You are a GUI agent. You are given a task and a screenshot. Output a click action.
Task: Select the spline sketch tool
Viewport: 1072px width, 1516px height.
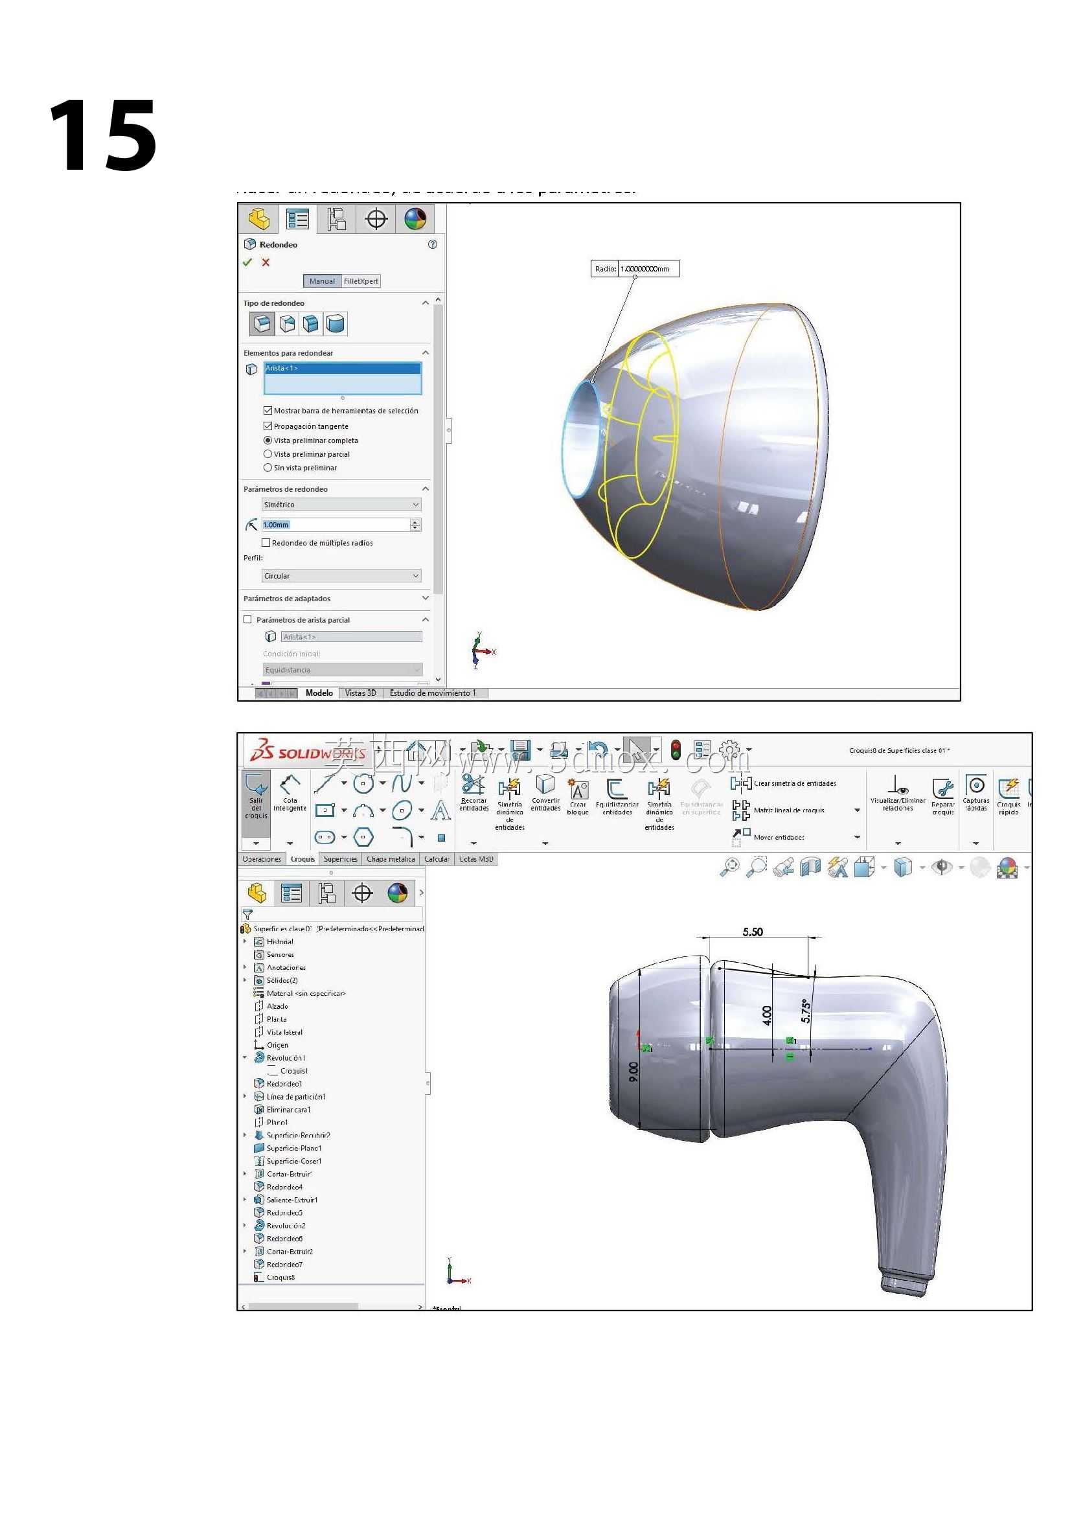402,783
